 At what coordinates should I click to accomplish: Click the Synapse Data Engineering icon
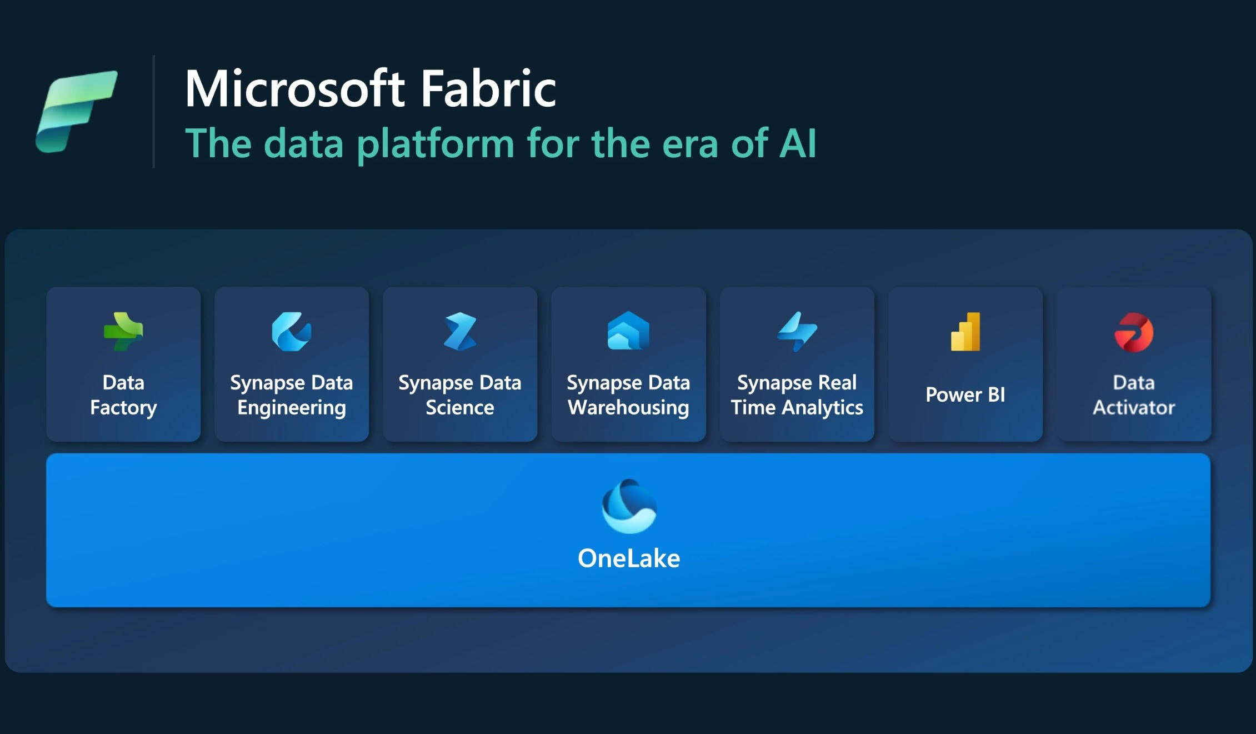292,332
